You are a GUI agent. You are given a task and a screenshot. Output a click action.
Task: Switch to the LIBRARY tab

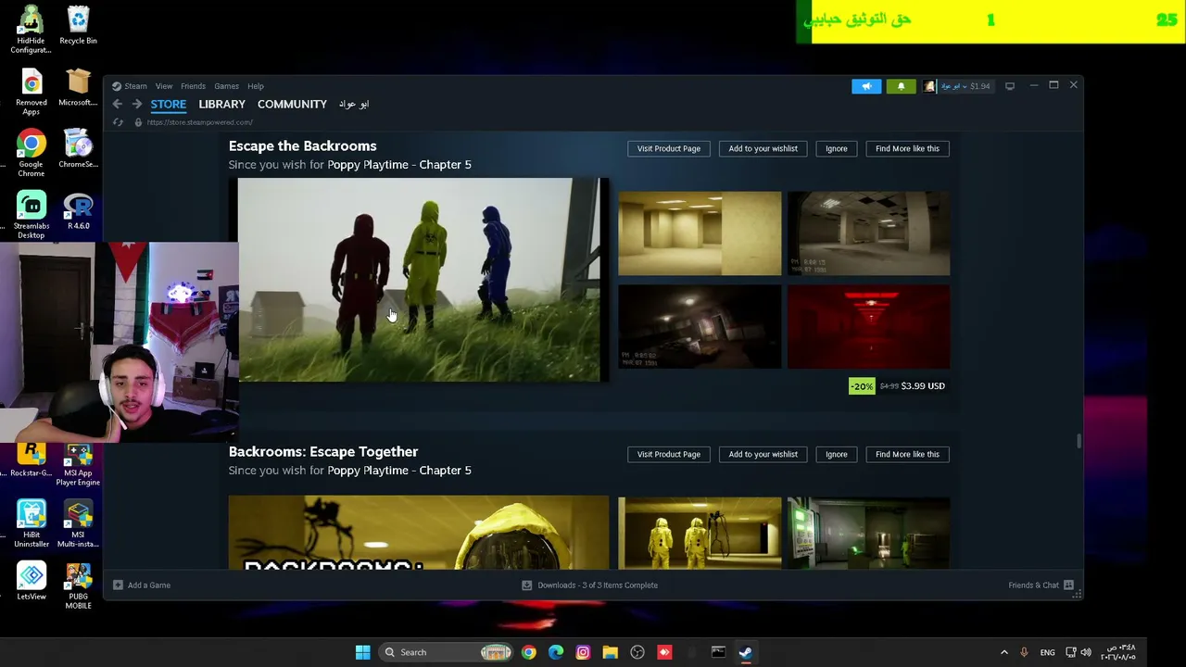tap(221, 105)
